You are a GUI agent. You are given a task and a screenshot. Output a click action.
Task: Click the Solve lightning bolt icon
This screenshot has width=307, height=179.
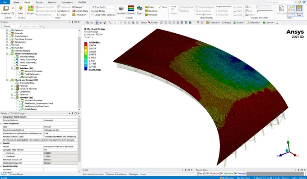(x=21, y=9)
